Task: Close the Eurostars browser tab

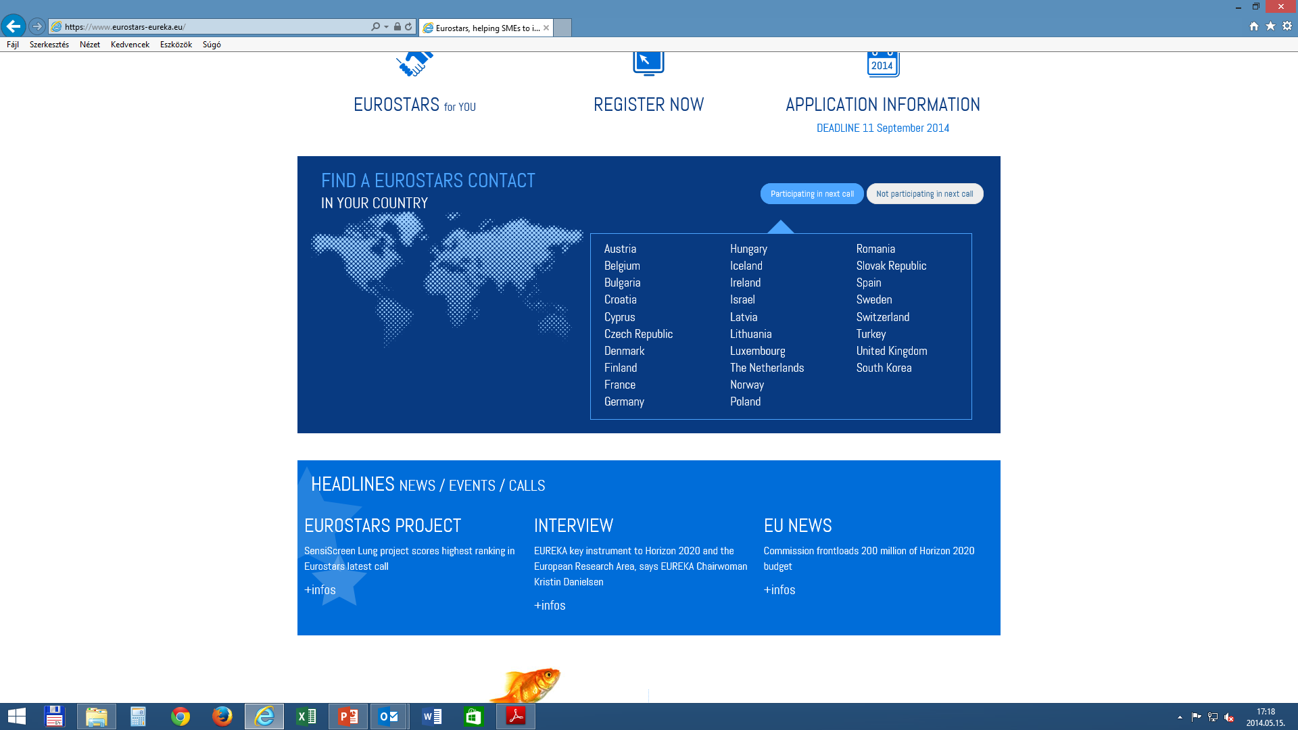Action: 546,28
